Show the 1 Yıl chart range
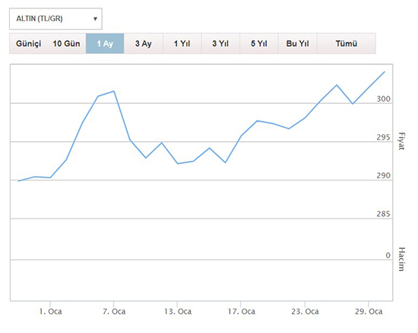The height and width of the screenshot is (333, 418). pos(182,44)
